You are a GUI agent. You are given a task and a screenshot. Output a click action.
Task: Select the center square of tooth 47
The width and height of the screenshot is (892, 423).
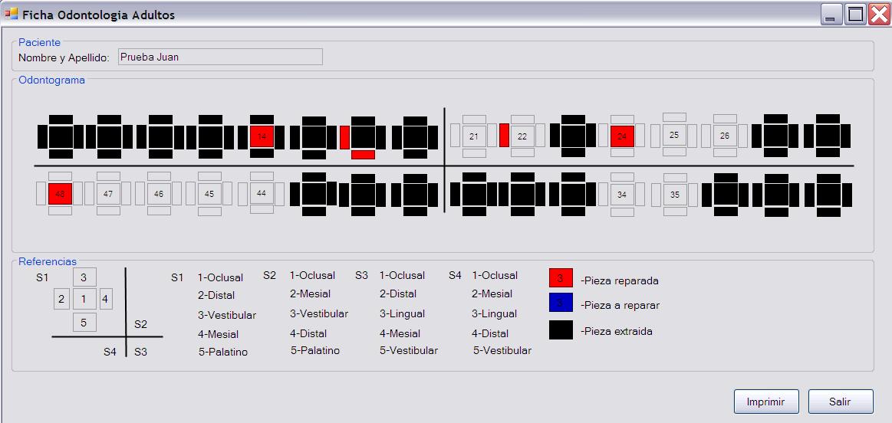coord(108,194)
